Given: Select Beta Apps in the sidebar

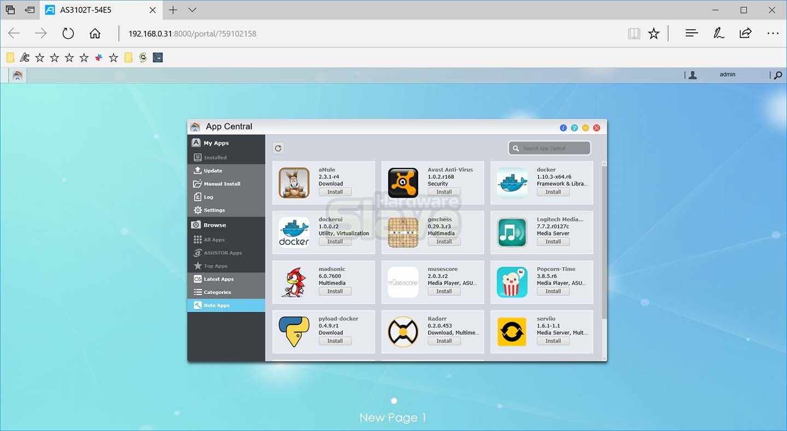Looking at the screenshot, I should 226,305.
